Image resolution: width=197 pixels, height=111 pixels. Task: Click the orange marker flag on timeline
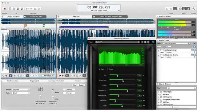pyautogui.click(x=26, y=26)
